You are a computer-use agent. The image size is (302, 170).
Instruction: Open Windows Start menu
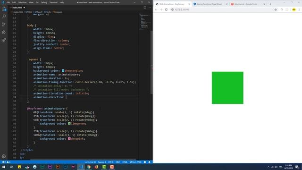pos(4,167)
